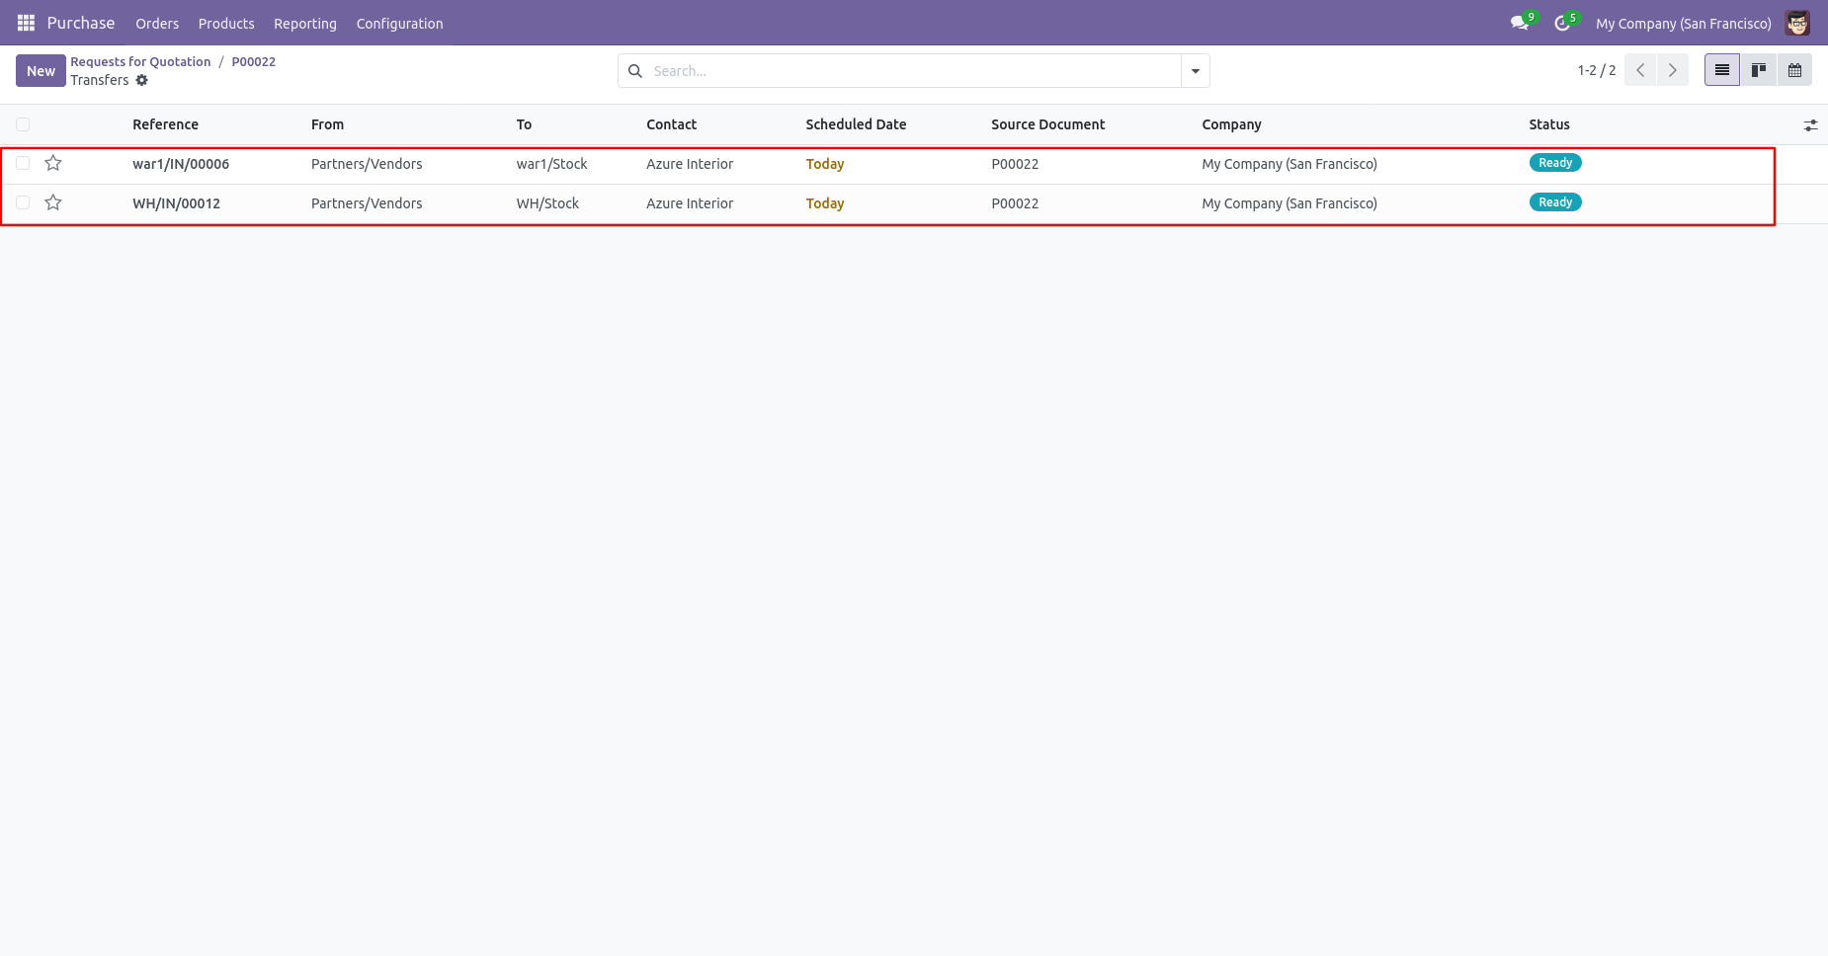This screenshot has height=956, width=1828.
Task: Click WH/Stock destination cell
Action: (547, 203)
